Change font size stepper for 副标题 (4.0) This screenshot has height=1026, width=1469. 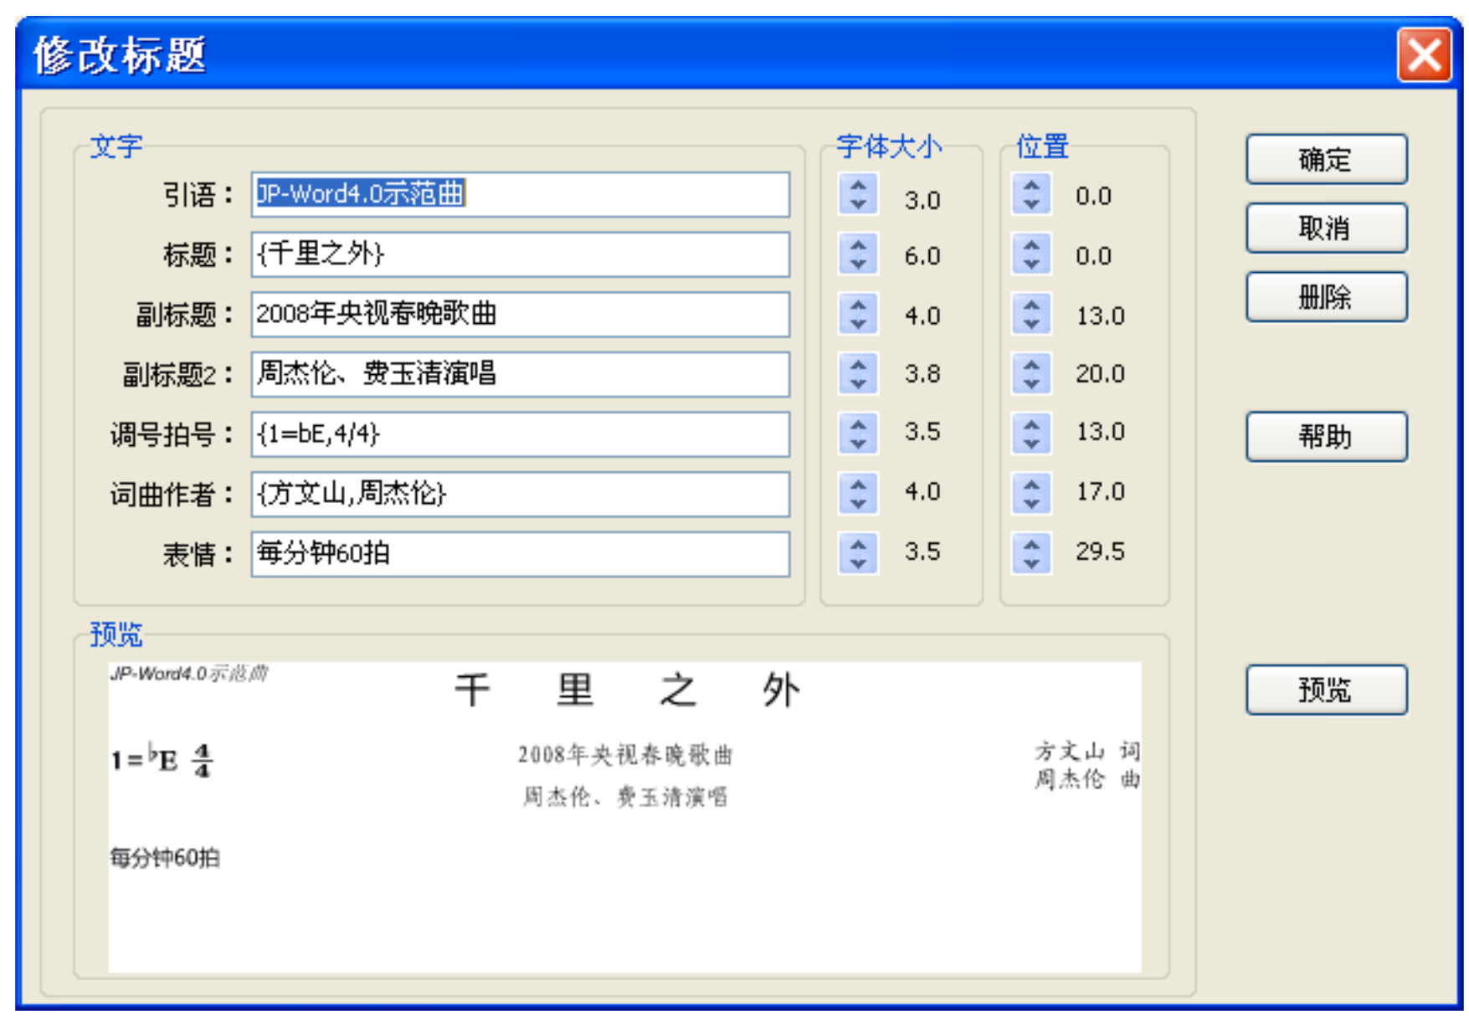pyautogui.click(x=858, y=315)
